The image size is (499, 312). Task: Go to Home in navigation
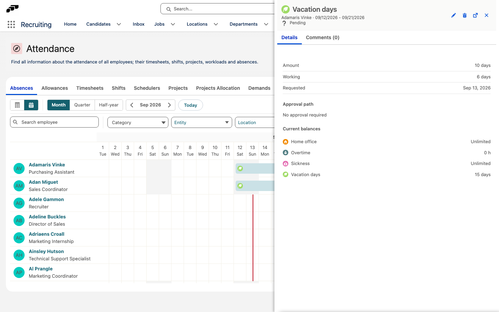pyautogui.click(x=70, y=24)
